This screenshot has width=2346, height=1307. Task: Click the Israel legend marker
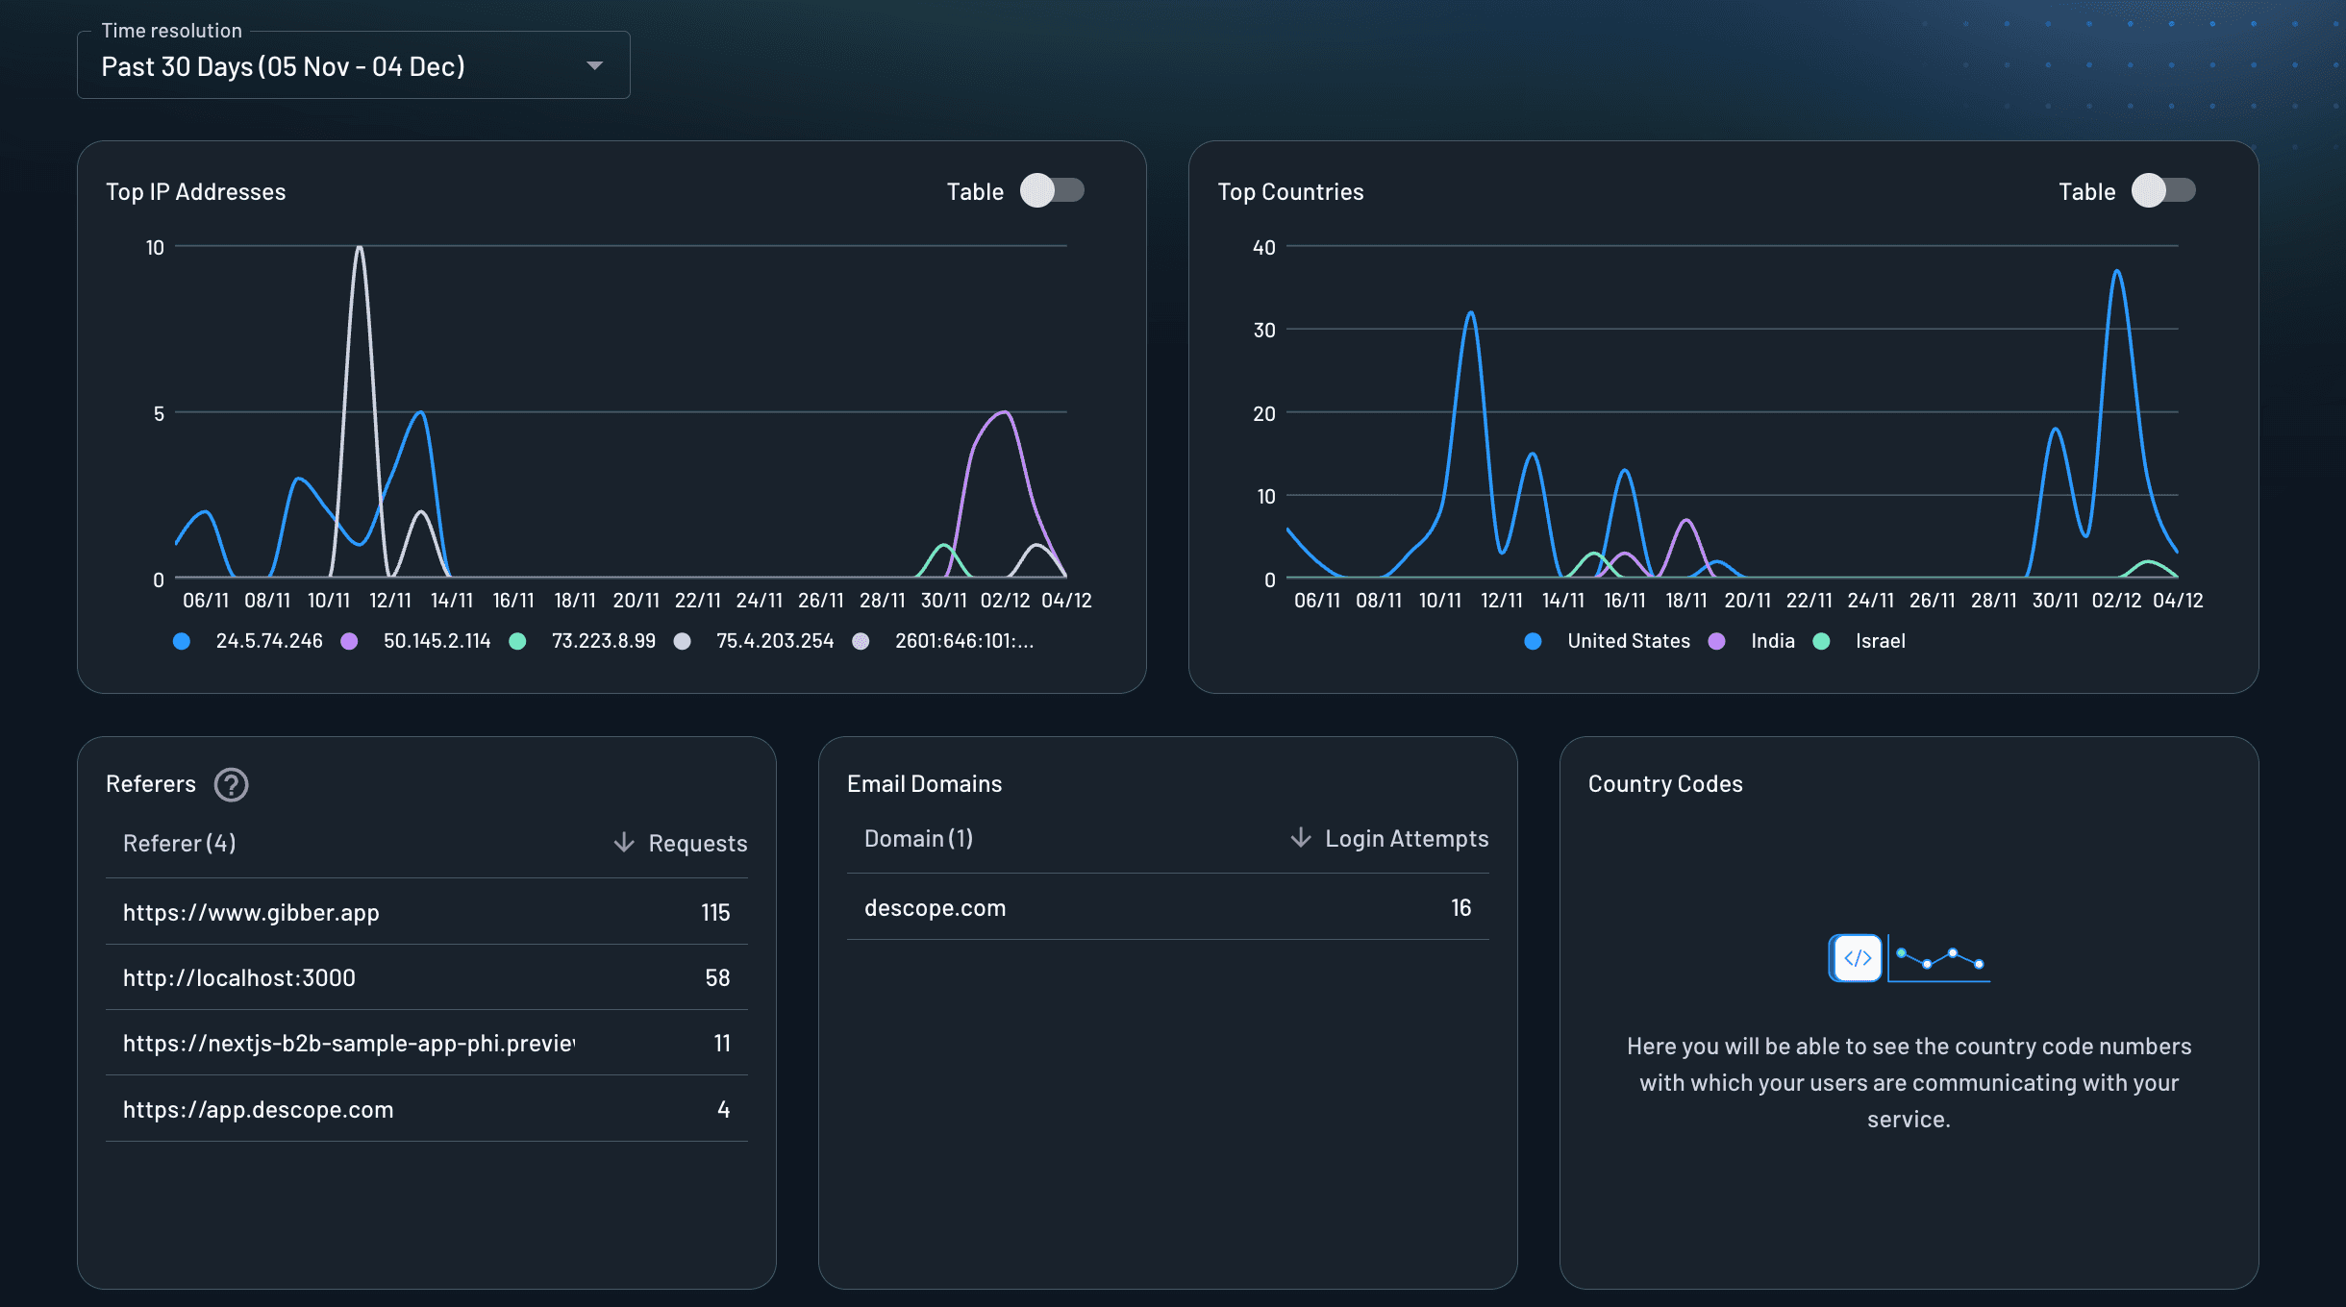click(x=1822, y=641)
